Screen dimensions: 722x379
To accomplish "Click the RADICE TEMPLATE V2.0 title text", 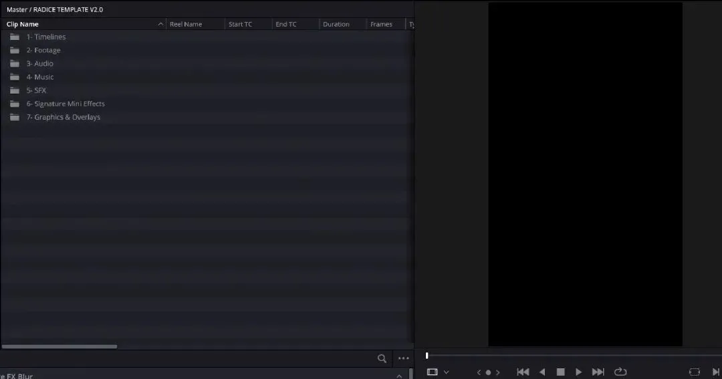I will (68, 9).
